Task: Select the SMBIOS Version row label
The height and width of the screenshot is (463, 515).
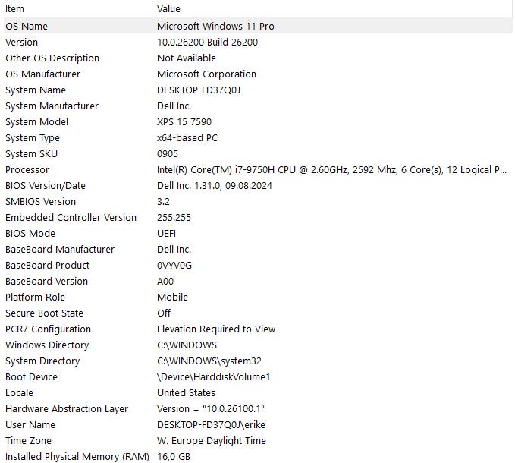Action: [x=40, y=201]
